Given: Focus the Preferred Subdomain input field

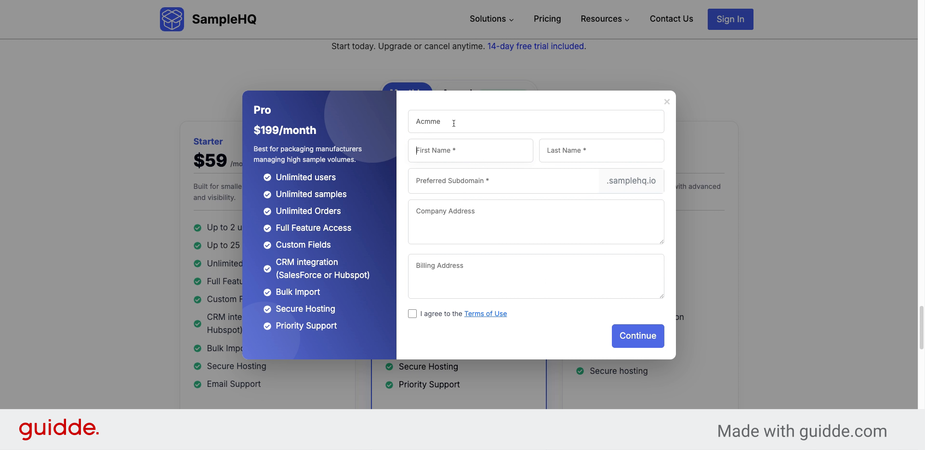Looking at the screenshot, I should pyautogui.click(x=503, y=181).
